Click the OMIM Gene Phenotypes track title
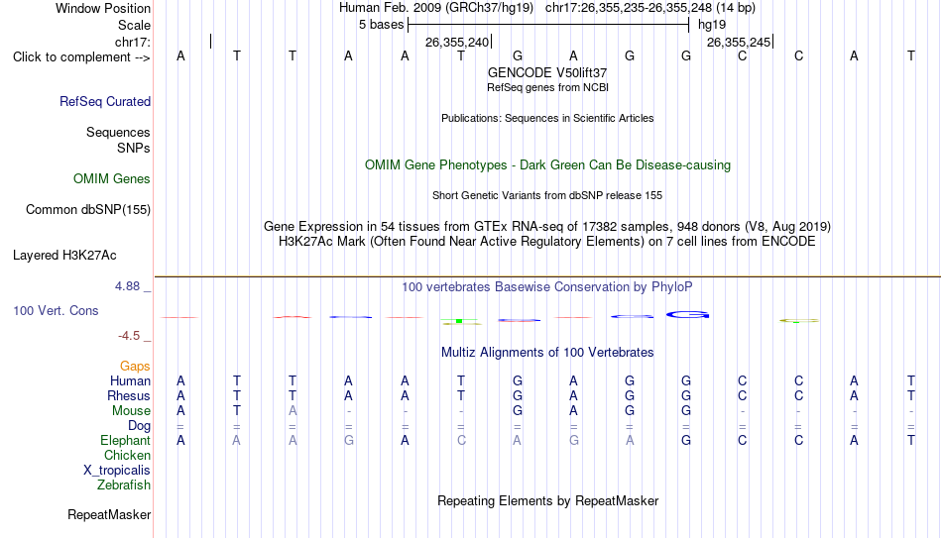Viewport: 942px width, 538px height. point(547,165)
